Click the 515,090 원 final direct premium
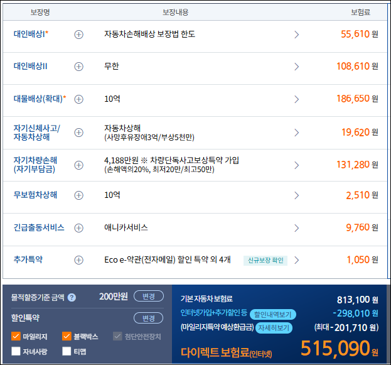 (340, 349)
